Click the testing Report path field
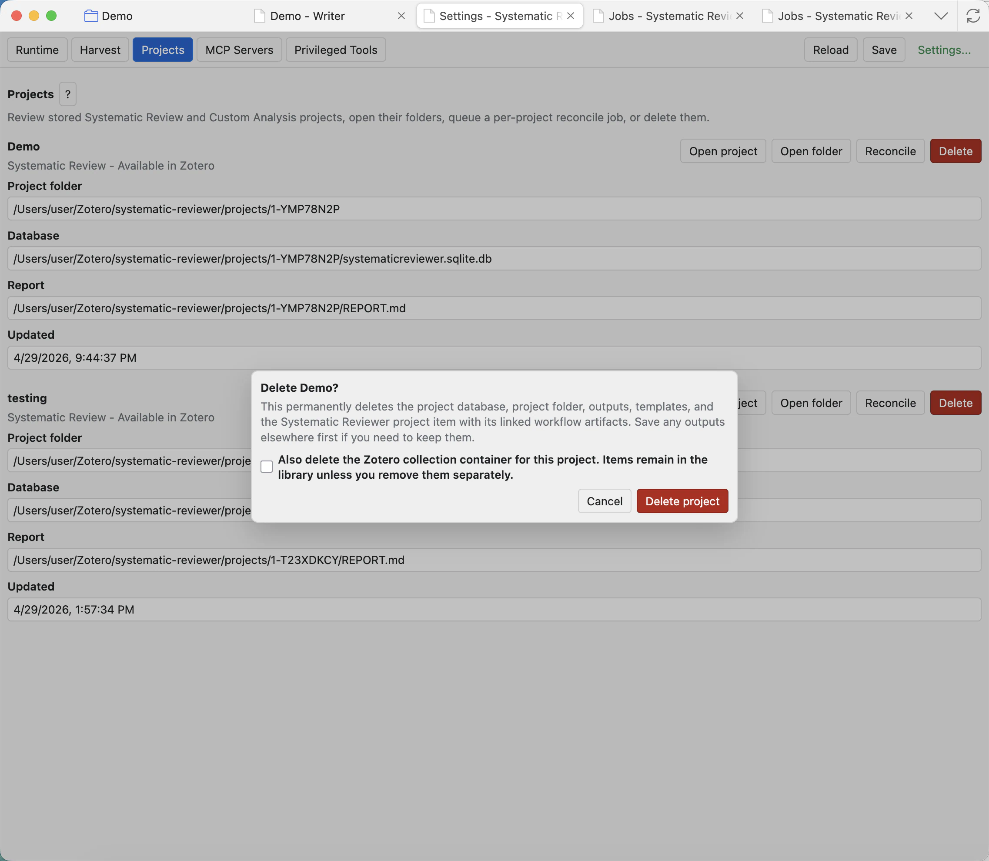This screenshot has height=861, width=989. coord(494,560)
